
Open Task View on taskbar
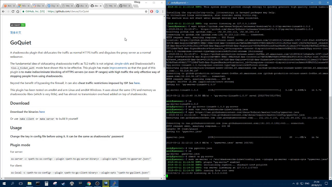click(21, 184)
